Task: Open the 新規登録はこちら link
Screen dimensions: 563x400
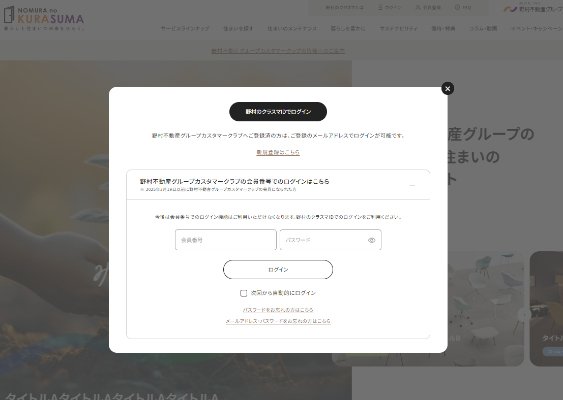Action: coord(278,152)
